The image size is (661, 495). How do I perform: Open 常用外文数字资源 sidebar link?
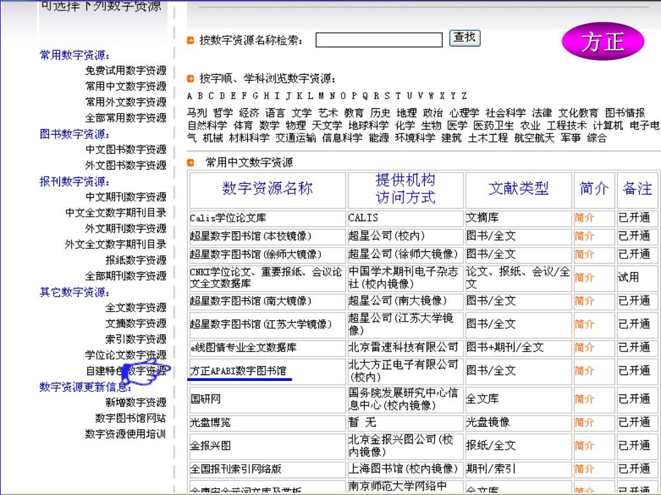pos(126,102)
